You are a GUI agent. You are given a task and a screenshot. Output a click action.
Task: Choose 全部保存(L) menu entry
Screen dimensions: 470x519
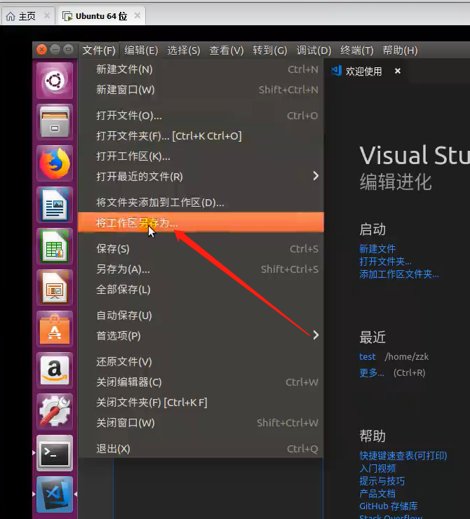(x=201, y=290)
